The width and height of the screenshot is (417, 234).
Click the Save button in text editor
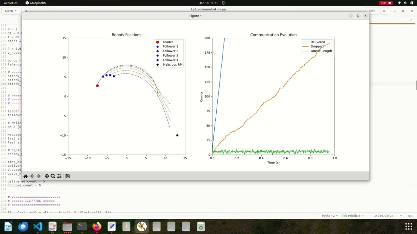click(x=372, y=11)
